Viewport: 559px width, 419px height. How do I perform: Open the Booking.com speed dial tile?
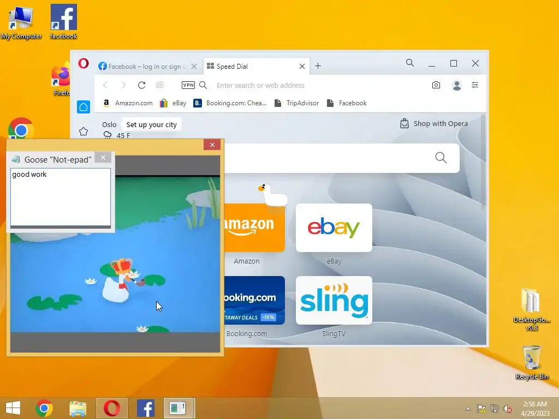tap(254, 300)
